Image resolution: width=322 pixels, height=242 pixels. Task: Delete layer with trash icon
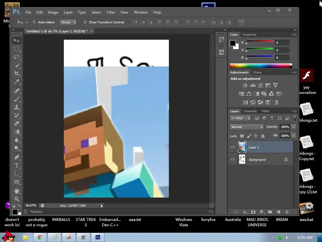click(x=287, y=212)
